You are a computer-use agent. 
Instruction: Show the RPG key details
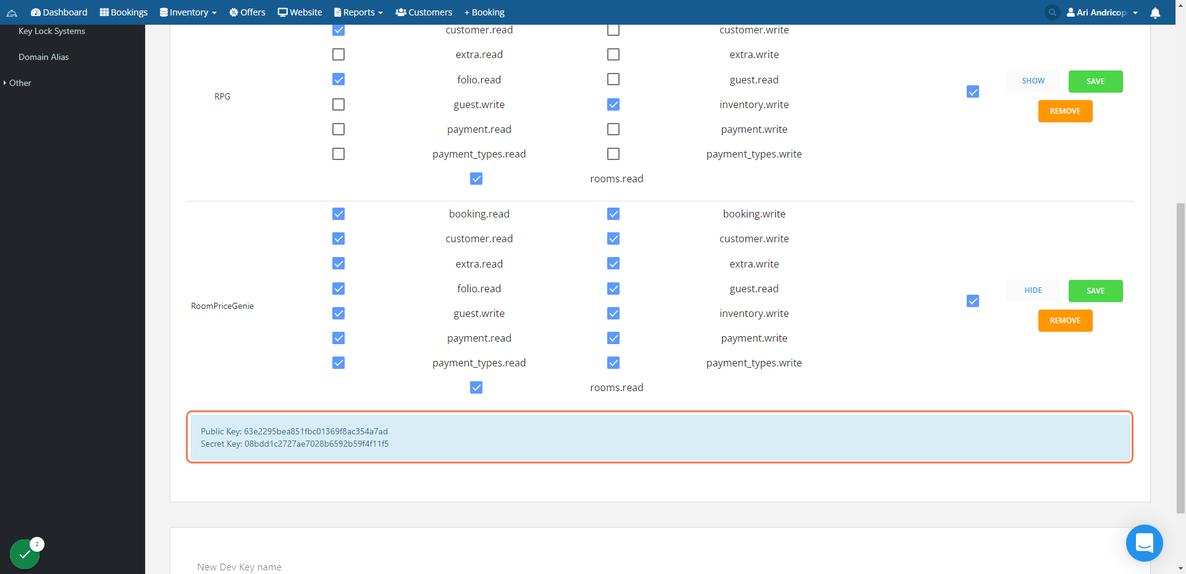[1033, 81]
